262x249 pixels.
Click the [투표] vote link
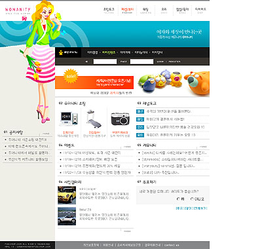[x=179, y=208]
